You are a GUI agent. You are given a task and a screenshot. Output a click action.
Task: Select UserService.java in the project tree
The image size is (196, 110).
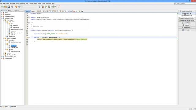click(x=15, y=51)
